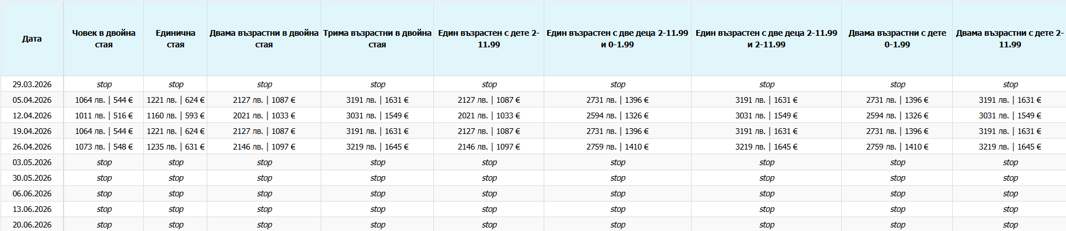
Task: Click the 'Двама възрастни с дете 0-1.99' header
Action: point(897,39)
